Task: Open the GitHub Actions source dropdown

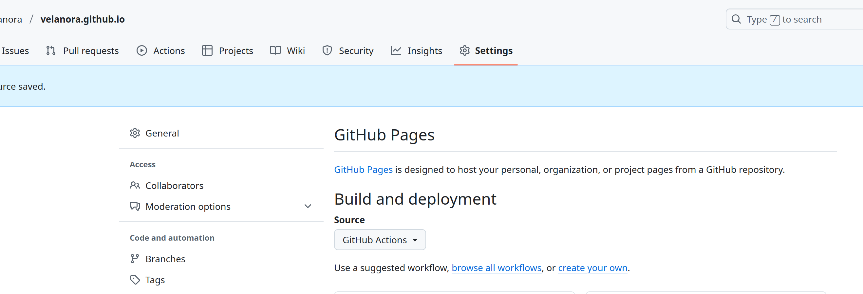Action: click(380, 239)
